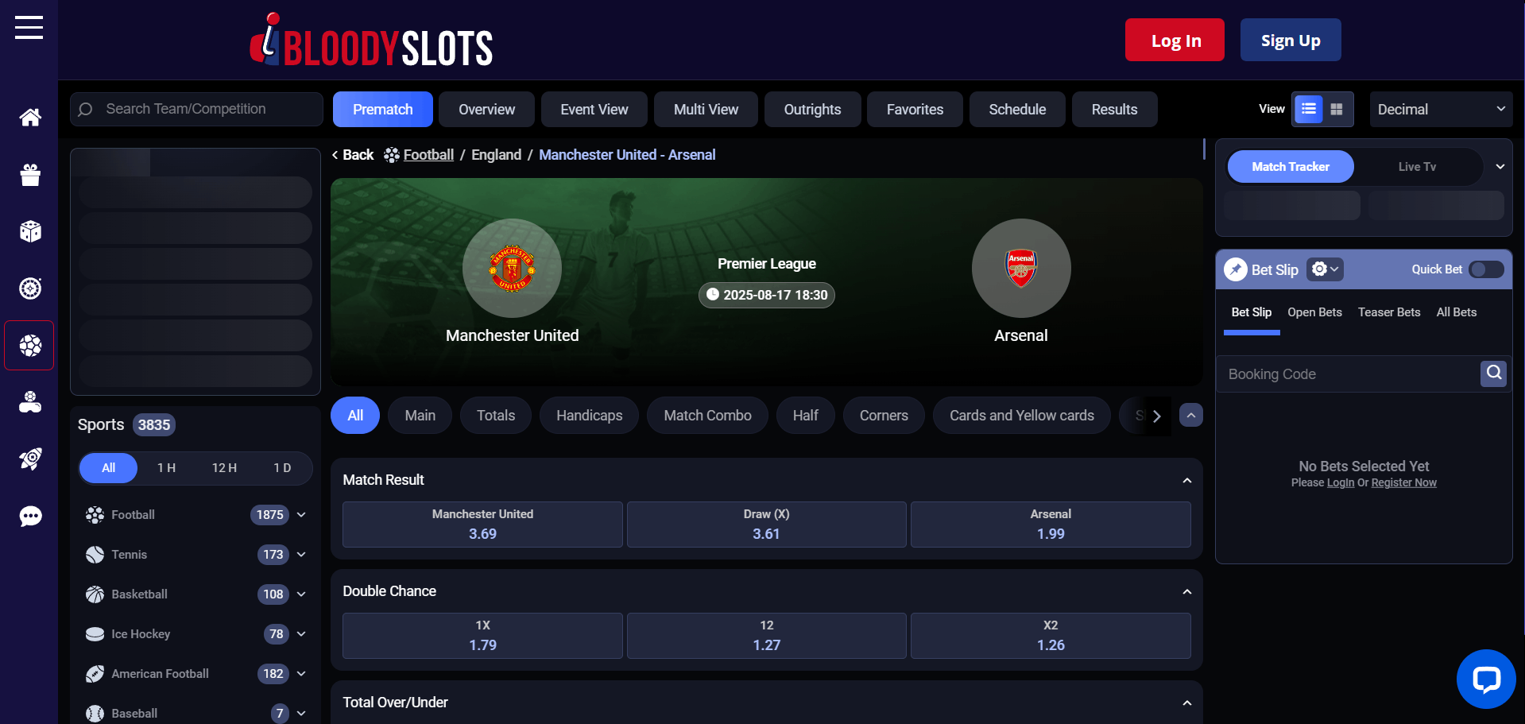Open the Teaser Bets tab
The height and width of the screenshot is (724, 1525).
coord(1389,312)
